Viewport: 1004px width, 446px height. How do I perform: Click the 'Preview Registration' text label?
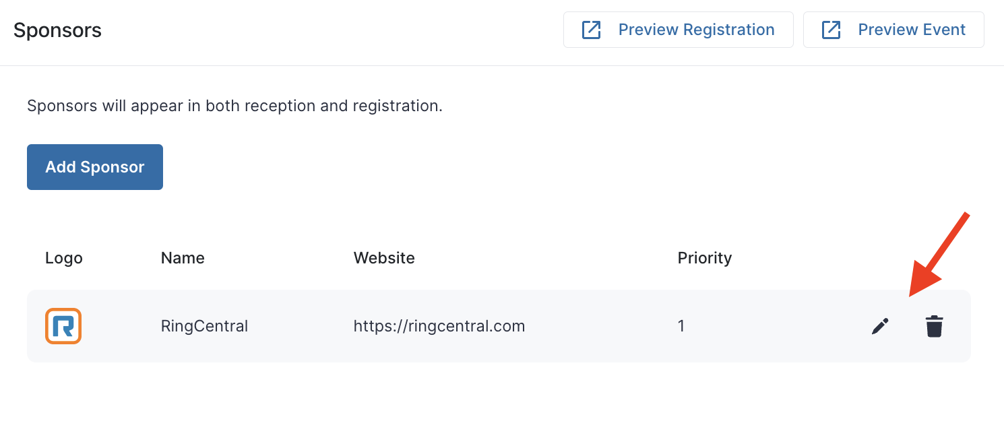[x=697, y=30]
